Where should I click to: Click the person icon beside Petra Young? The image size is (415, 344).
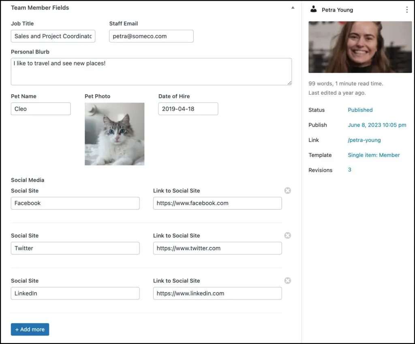click(x=313, y=9)
